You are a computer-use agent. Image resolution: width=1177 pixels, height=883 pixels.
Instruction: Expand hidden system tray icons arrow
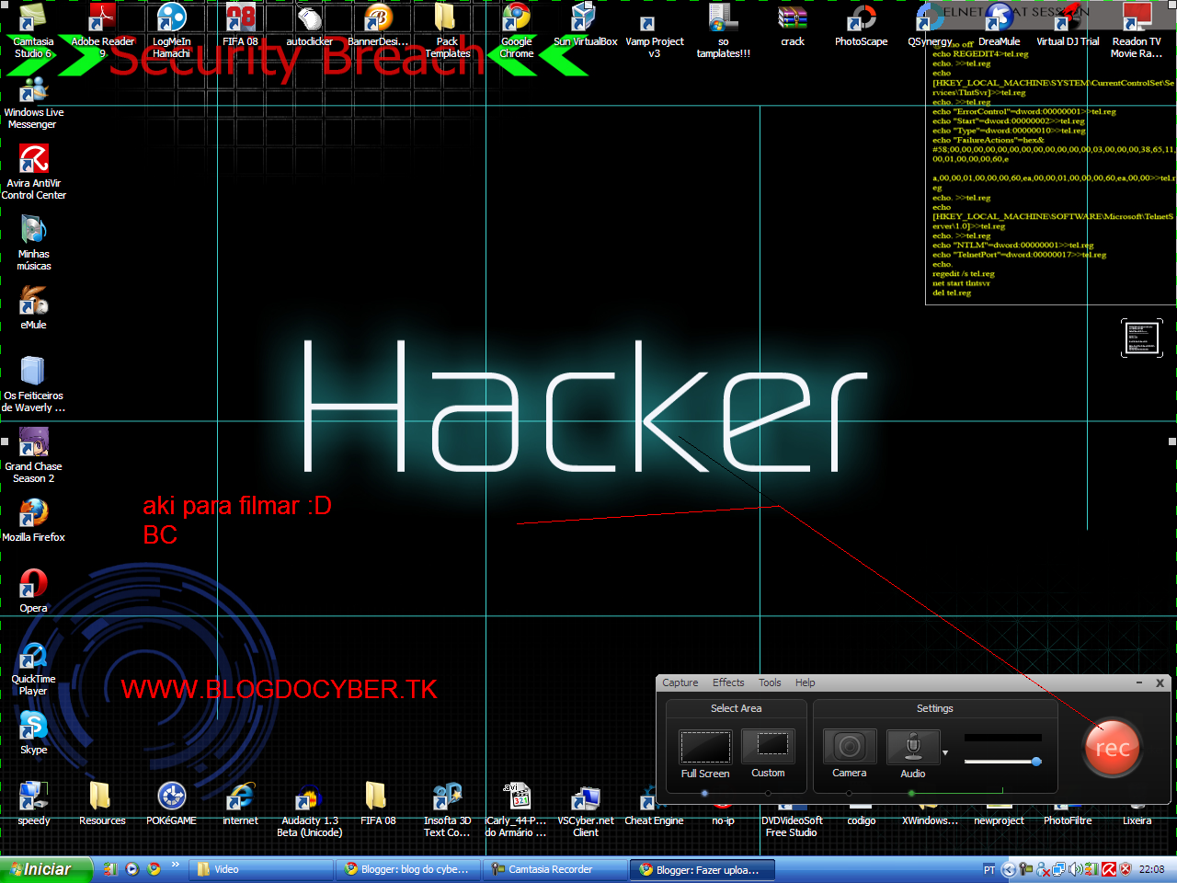coord(1009,869)
